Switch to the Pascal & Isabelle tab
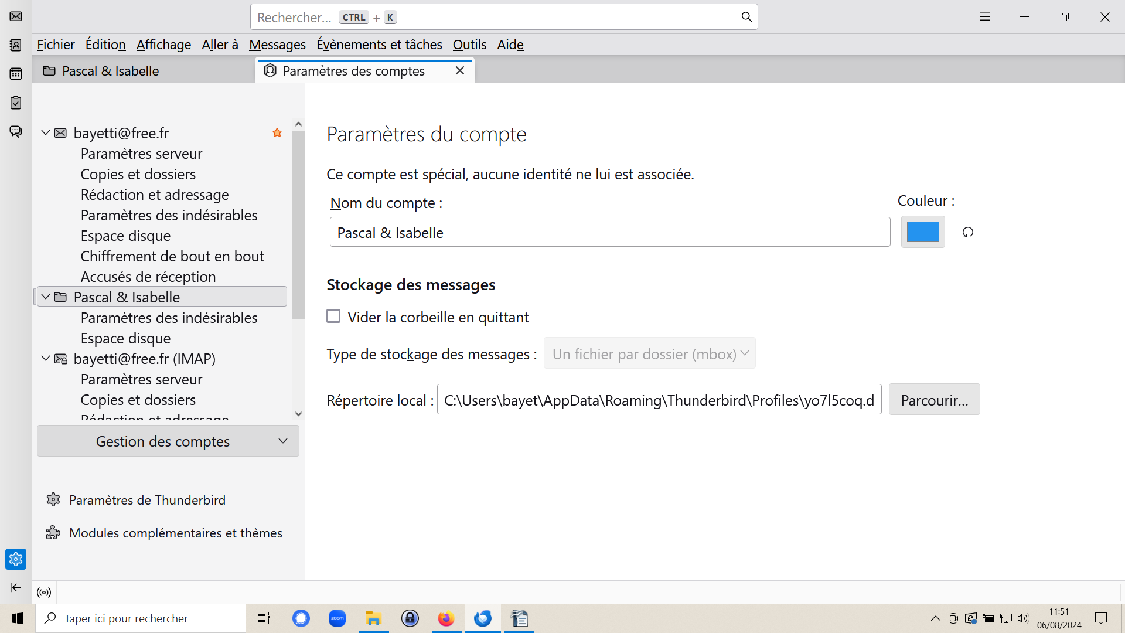Viewport: 1125px width, 633px height. [x=110, y=71]
